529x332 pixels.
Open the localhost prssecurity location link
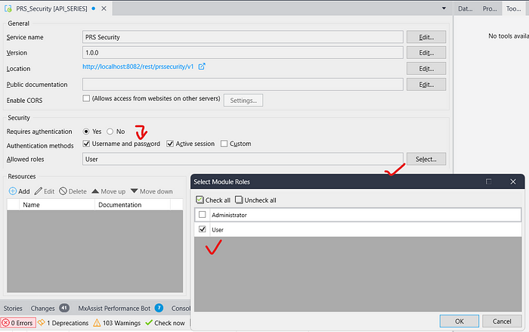point(138,67)
